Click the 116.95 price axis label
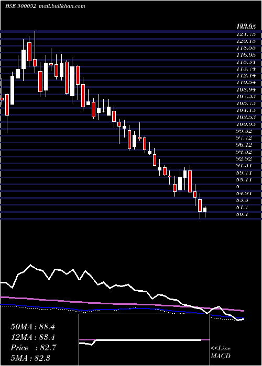 pos(245,55)
